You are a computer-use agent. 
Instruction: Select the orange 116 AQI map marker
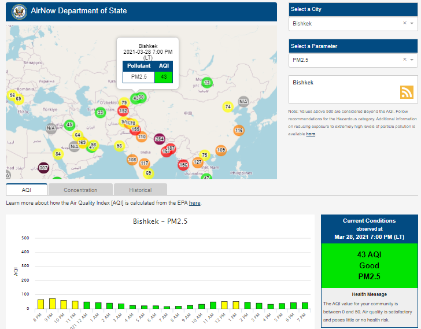[x=238, y=130]
